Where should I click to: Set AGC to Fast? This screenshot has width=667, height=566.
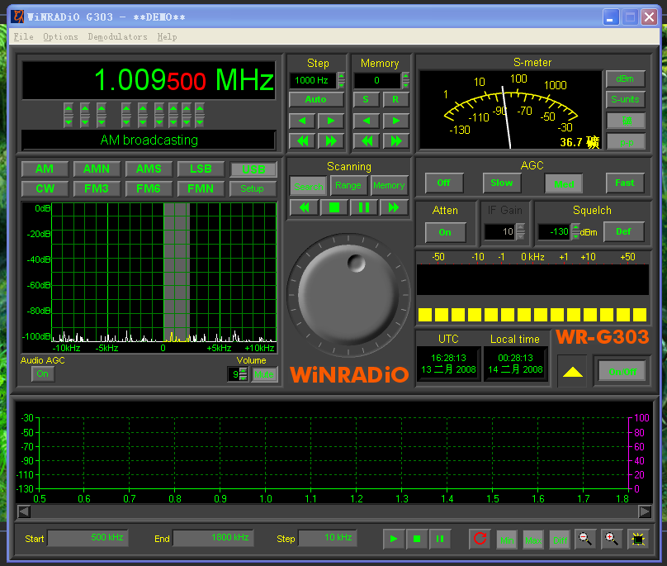[624, 183]
